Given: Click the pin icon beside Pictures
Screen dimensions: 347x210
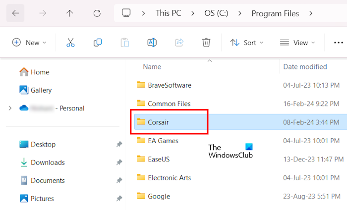Looking at the screenshot, I should pyautogui.click(x=119, y=199).
